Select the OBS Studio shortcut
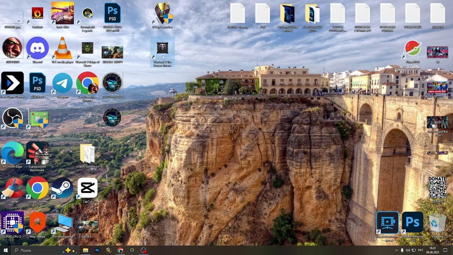This screenshot has height=255, width=453. click(12, 120)
